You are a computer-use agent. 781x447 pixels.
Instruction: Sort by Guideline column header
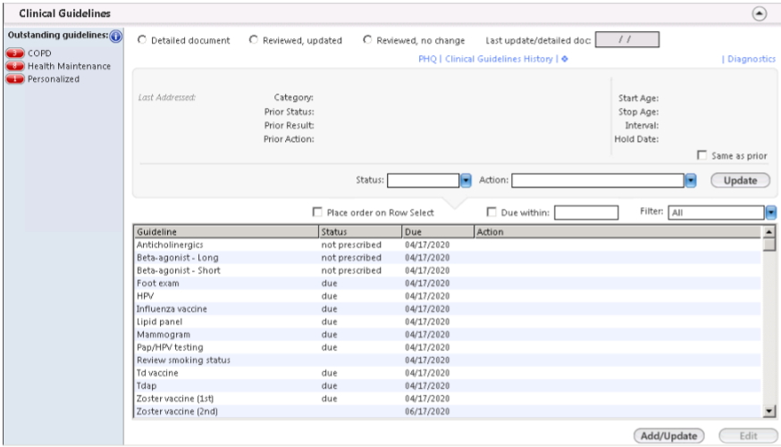pos(226,232)
